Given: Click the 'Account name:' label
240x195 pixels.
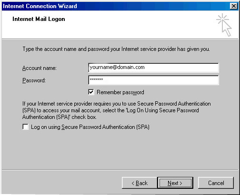Looking at the screenshot, I should point(40,68).
